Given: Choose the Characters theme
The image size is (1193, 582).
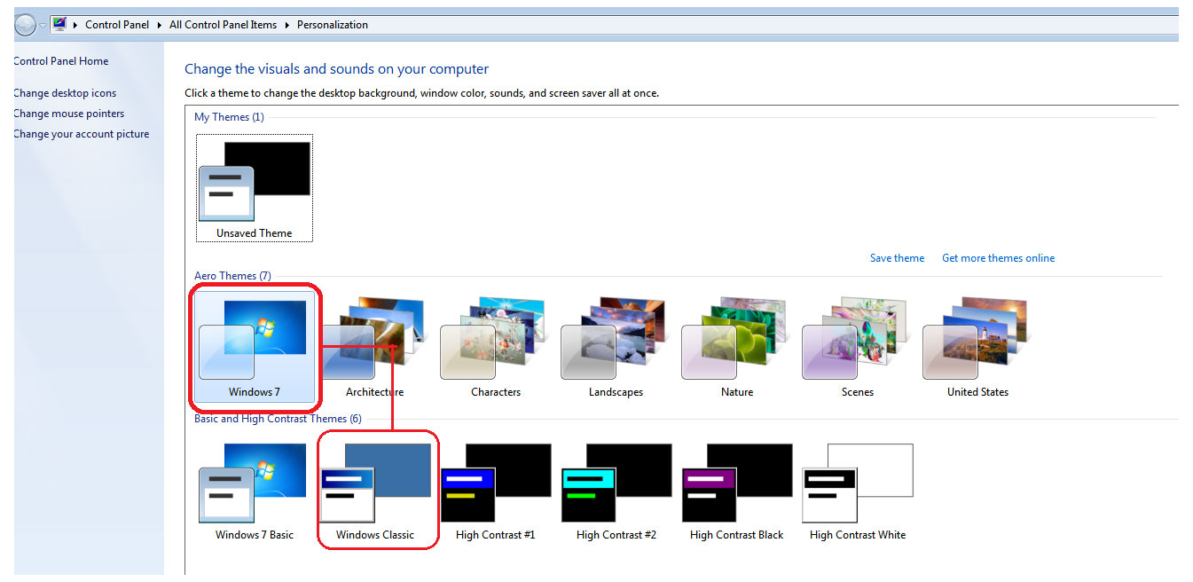Looking at the screenshot, I should (x=495, y=349).
